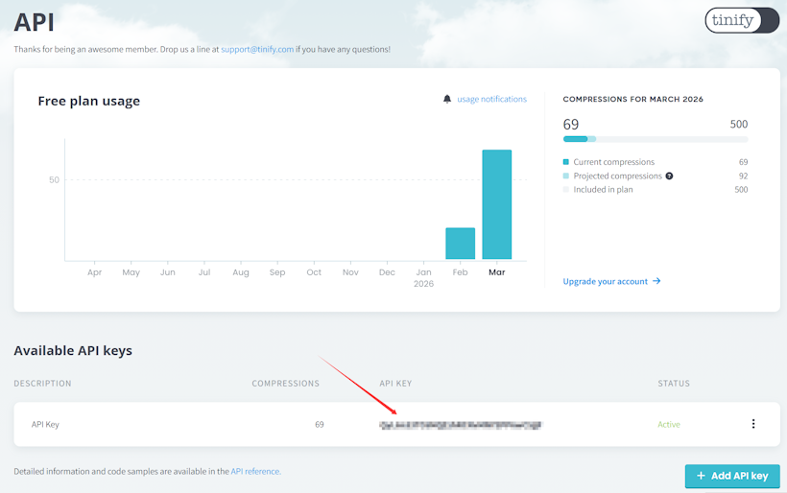Click the Upgrade your account text link
Image resolution: width=787 pixels, height=493 pixels.
606,281
